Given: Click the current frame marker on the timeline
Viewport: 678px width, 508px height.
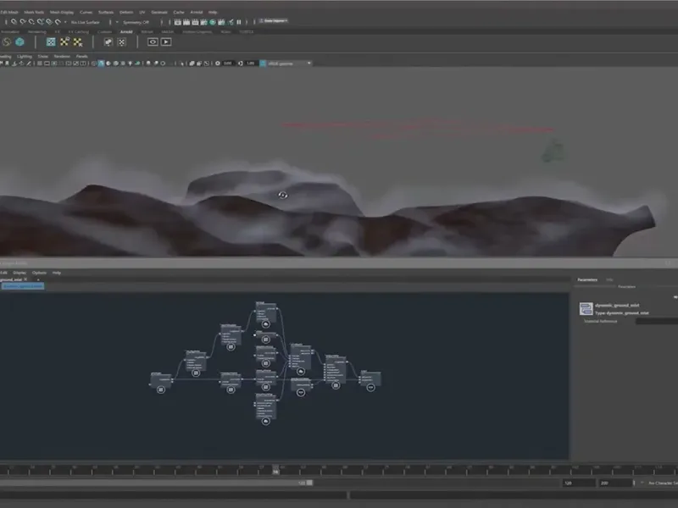Looking at the screenshot, I should (x=275, y=470).
